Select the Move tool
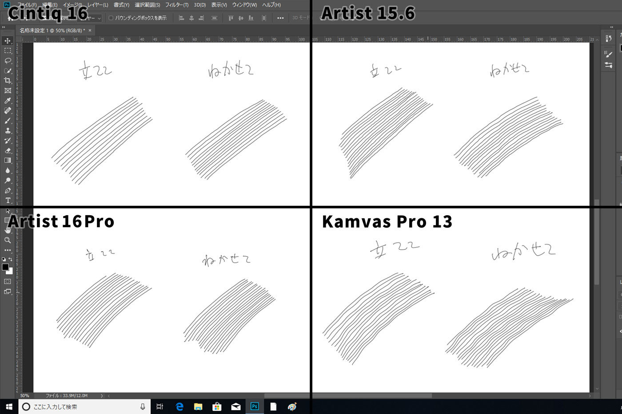 [x=8, y=41]
